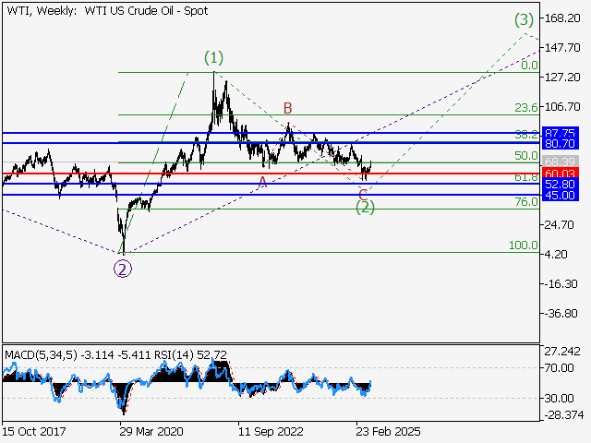Select the red wave B label
Image resolution: width=591 pixels, height=443 pixels.
(288, 108)
